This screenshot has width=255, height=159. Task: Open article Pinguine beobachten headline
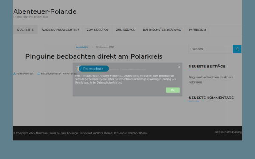click(94, 56)
